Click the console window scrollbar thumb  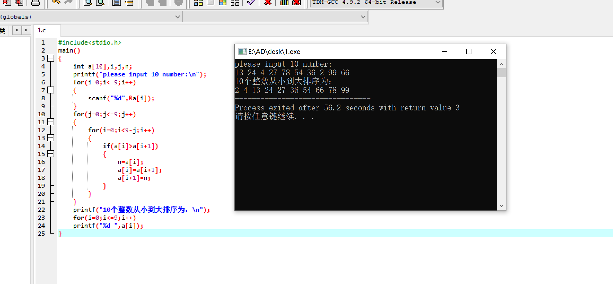pos(501,73)
